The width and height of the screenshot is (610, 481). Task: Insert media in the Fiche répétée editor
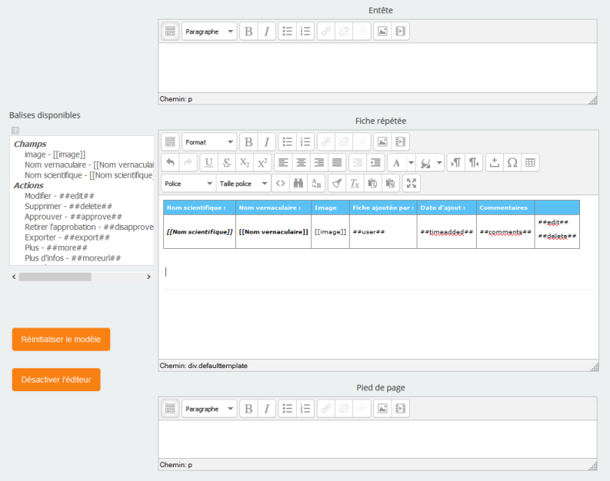pyautogui.click(x=401, y=142)
